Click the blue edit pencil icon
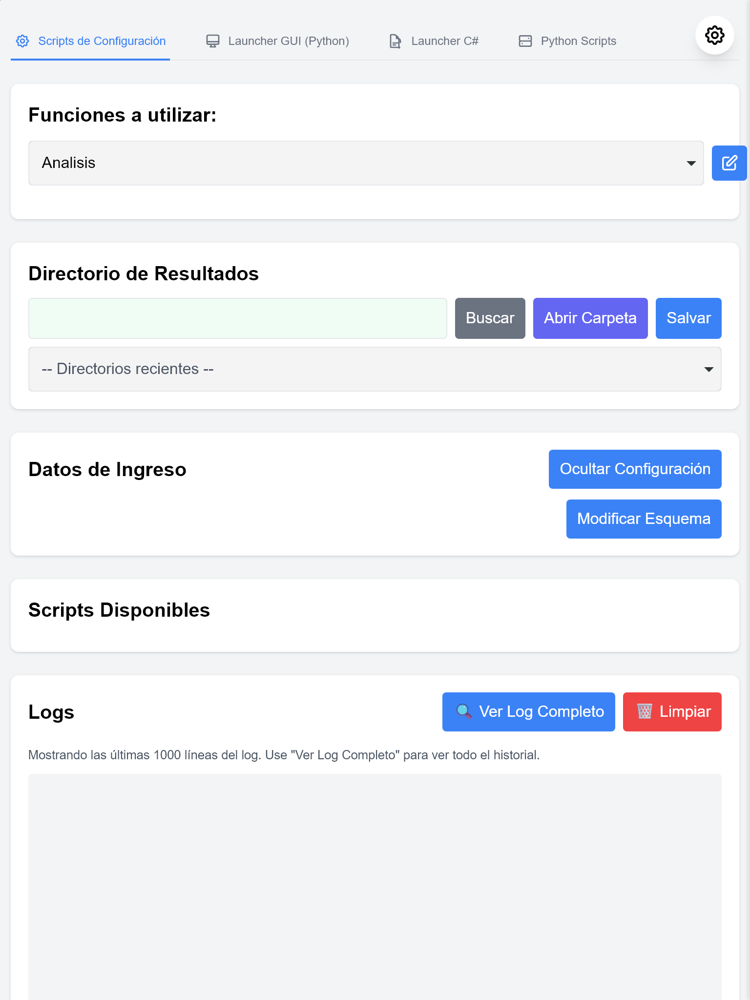The height and width of the screenshot is (1000, 750). [x=729, y=163]
